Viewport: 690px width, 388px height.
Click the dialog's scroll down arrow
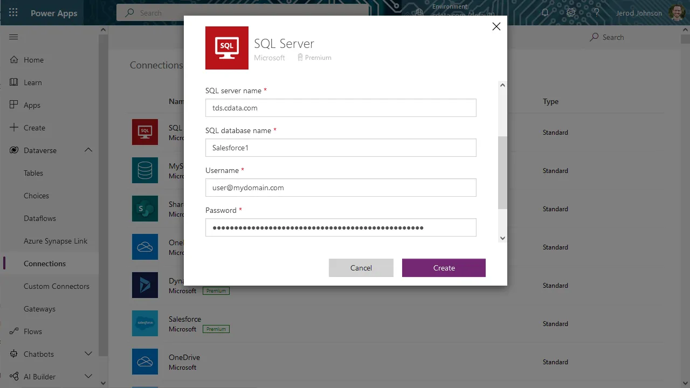(502, 238)
